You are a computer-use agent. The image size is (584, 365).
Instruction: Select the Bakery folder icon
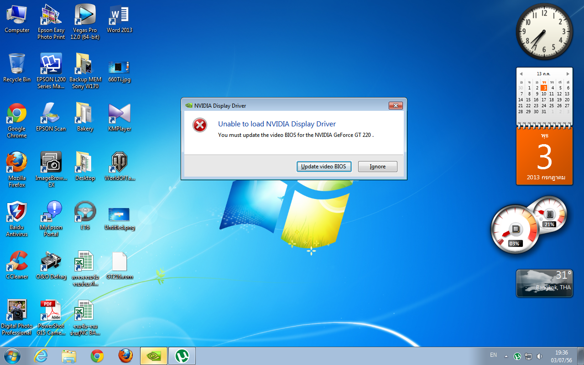(85, 117)
